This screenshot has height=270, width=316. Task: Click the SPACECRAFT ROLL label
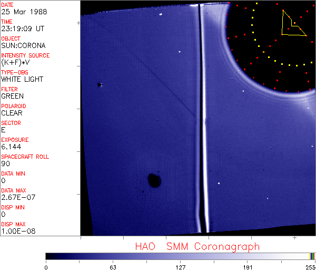(x=25, y=157)
